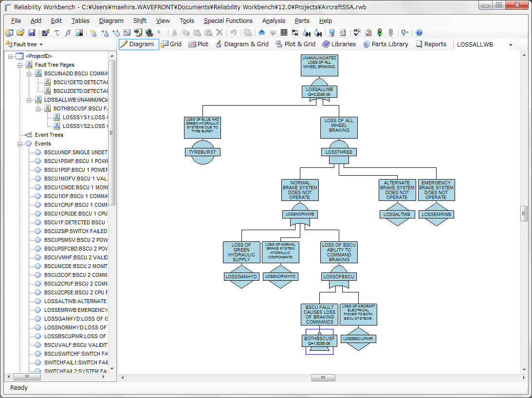This screenshot has width=532, height=398.
Task: Click the tab-shift arrows toolbar icon
Action: coord(295,33)
